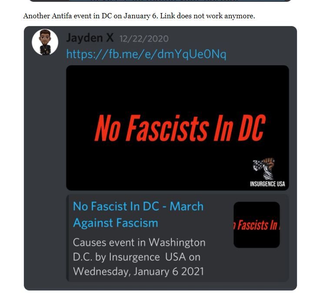The width and height of the screenshot is (330, 300).
Task: Click the INSURGENCE USA label under the logo
Action: point(267,184)
